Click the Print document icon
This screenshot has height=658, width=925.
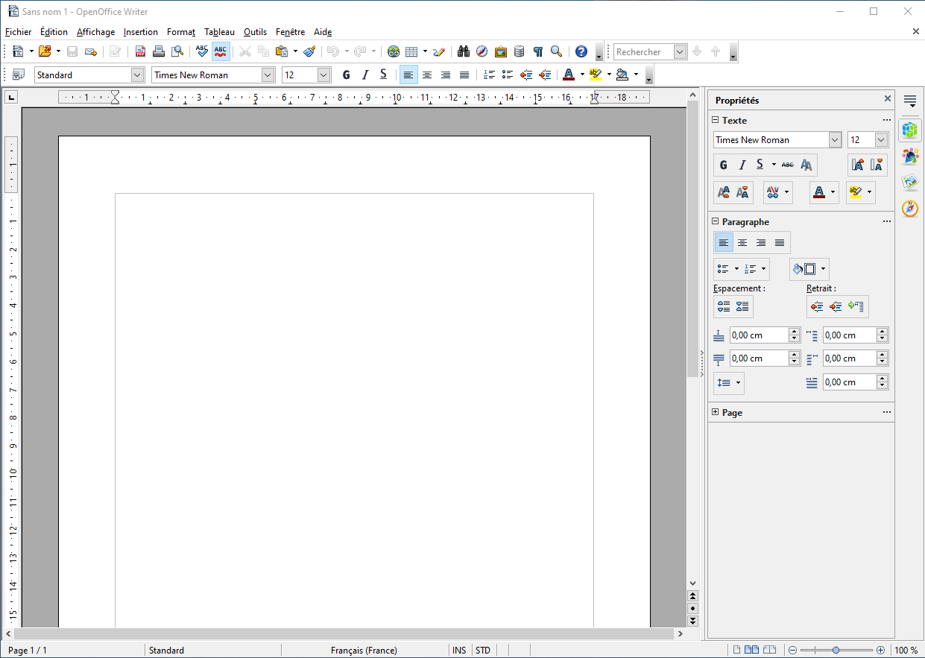(159, 51)
